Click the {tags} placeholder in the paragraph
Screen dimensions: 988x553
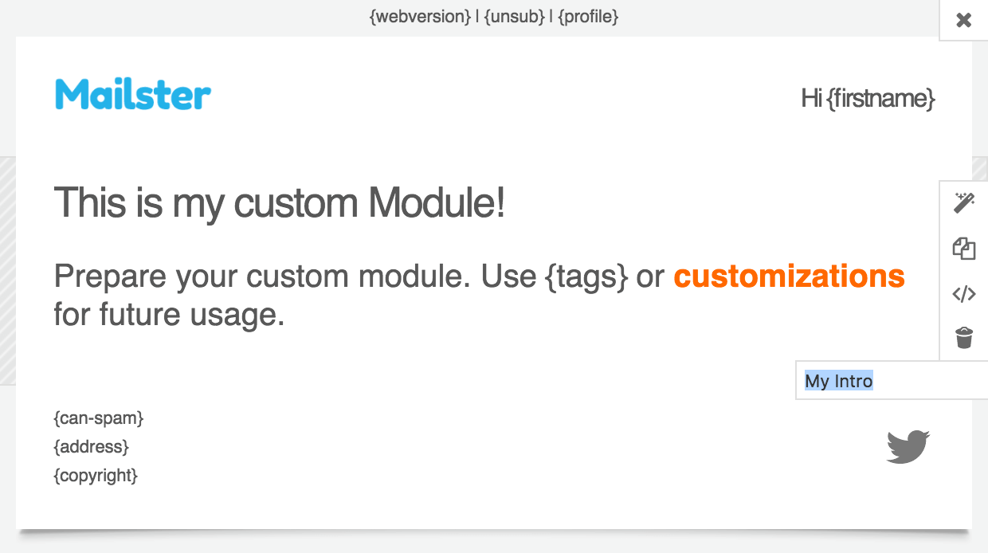[586, 276]
